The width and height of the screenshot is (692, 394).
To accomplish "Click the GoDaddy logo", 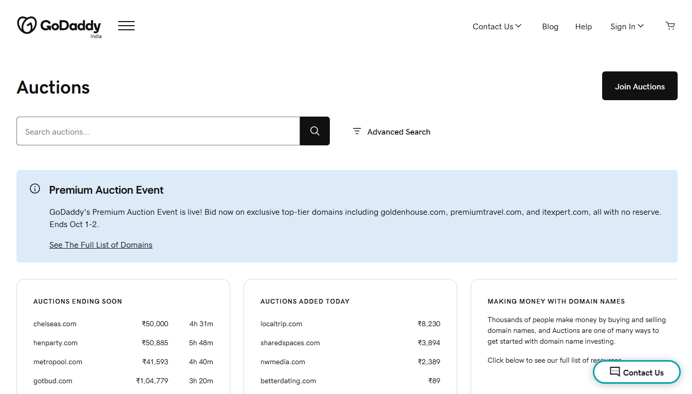I will tap(59, 26).
